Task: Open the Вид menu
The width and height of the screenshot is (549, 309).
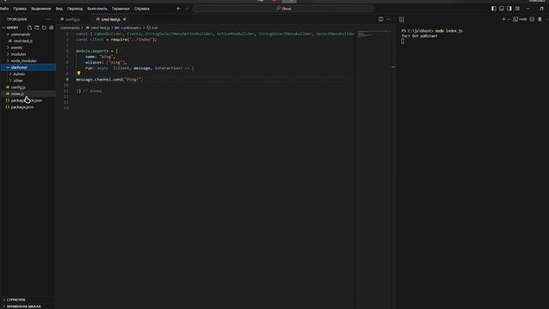Action: tap(59, 9)
